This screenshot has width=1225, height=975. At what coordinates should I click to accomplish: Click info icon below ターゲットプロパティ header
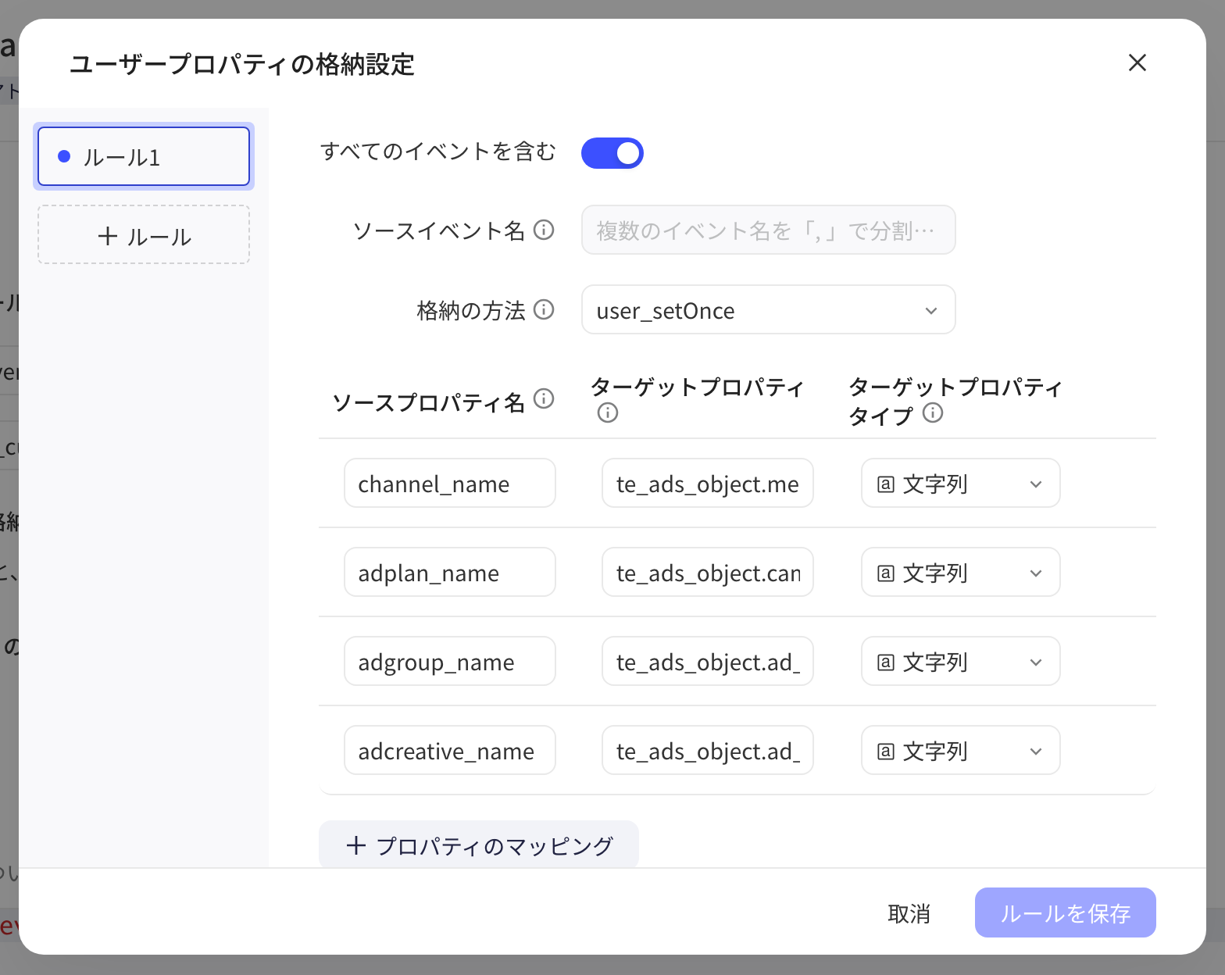click(608, 412)
